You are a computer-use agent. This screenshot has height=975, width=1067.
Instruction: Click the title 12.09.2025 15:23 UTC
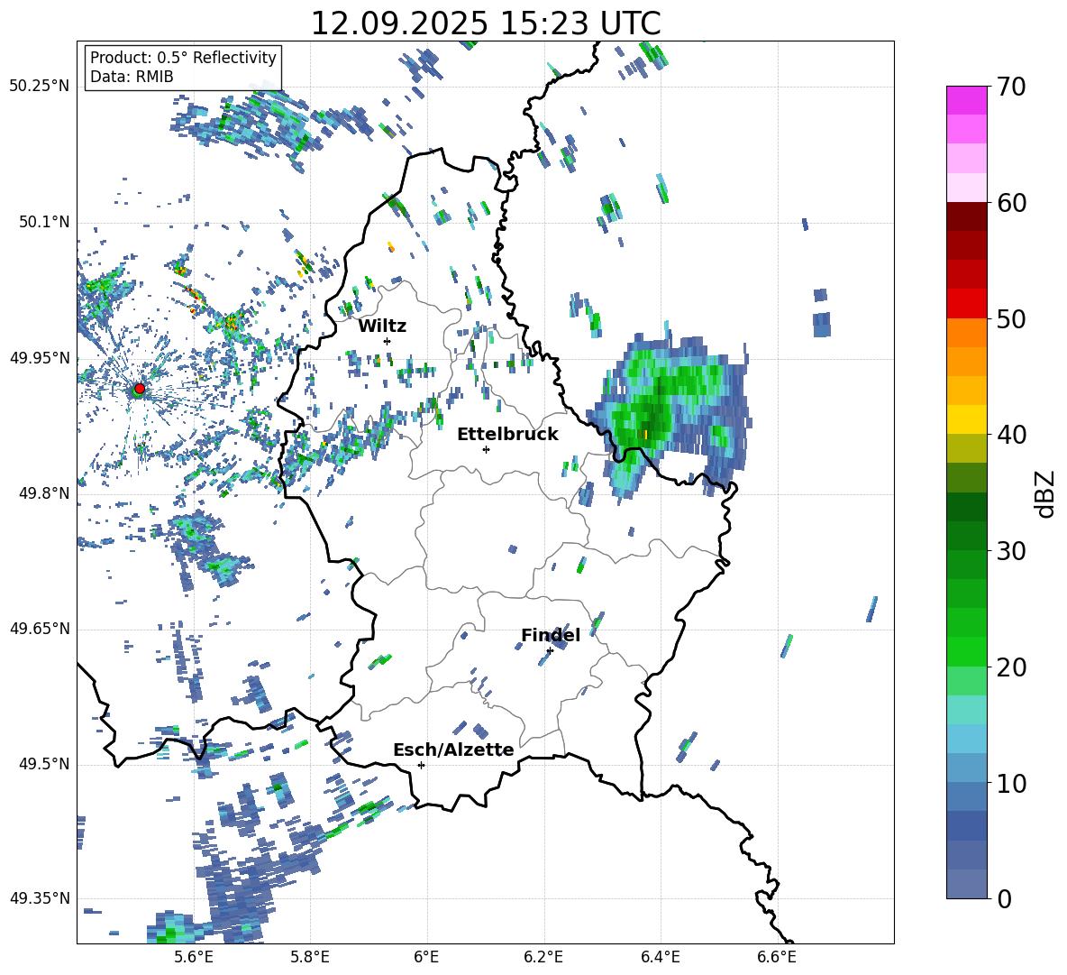[486, 23]
